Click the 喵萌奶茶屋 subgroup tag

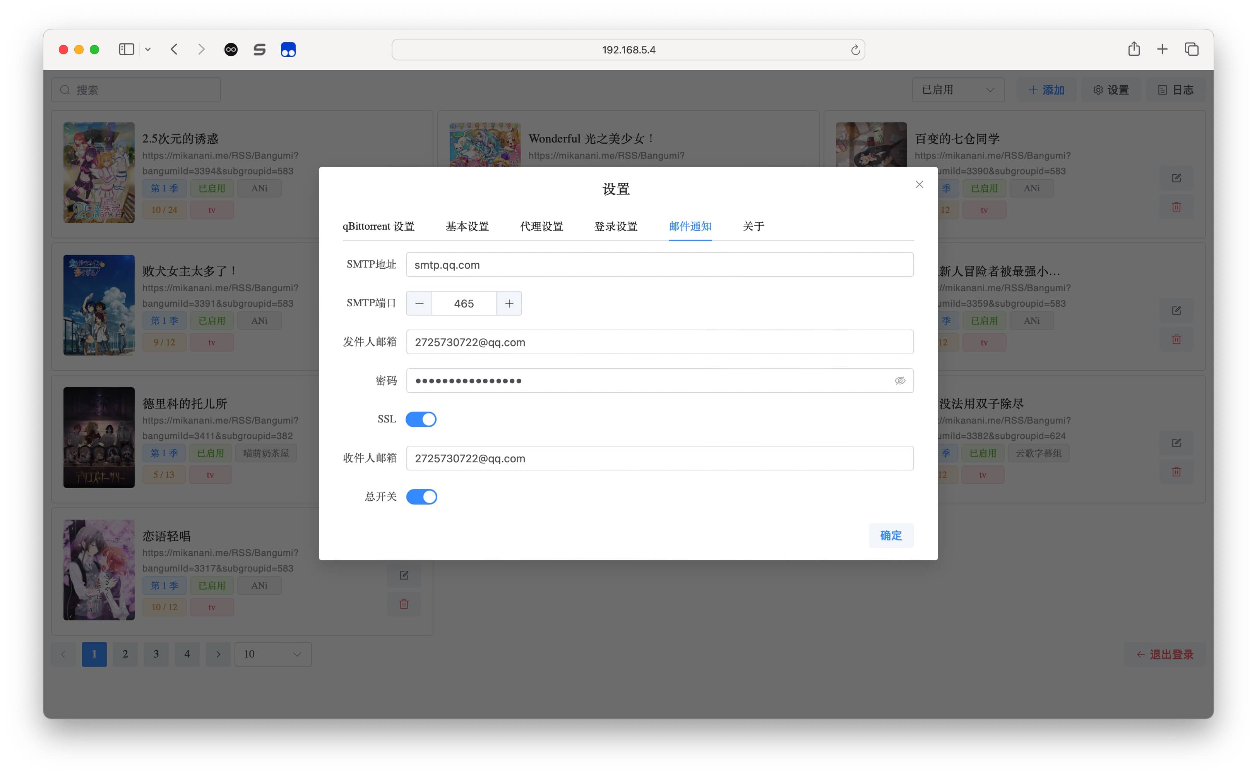pos(266,453)
